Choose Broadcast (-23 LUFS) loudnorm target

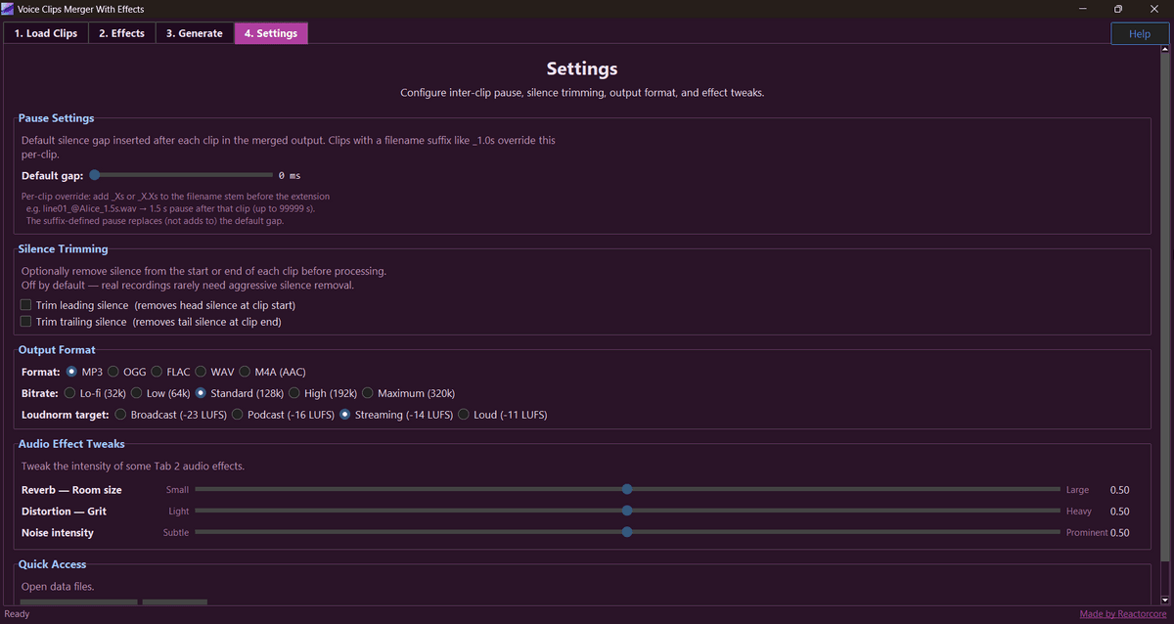click(120, 415)
